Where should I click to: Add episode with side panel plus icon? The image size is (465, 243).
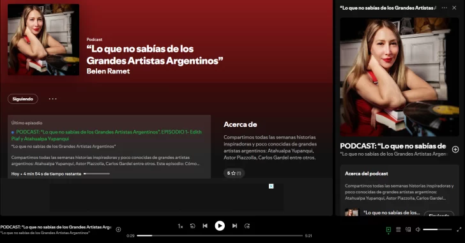(455, 149)
